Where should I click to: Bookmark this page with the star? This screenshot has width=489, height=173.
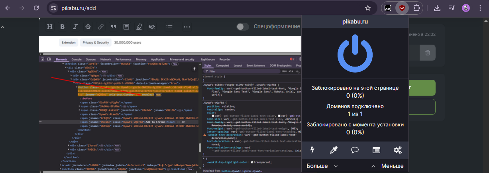pyautogui.click(x=368, y=8)
